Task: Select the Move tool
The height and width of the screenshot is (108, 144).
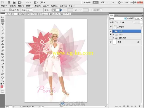Action: [x=3, y=17]
